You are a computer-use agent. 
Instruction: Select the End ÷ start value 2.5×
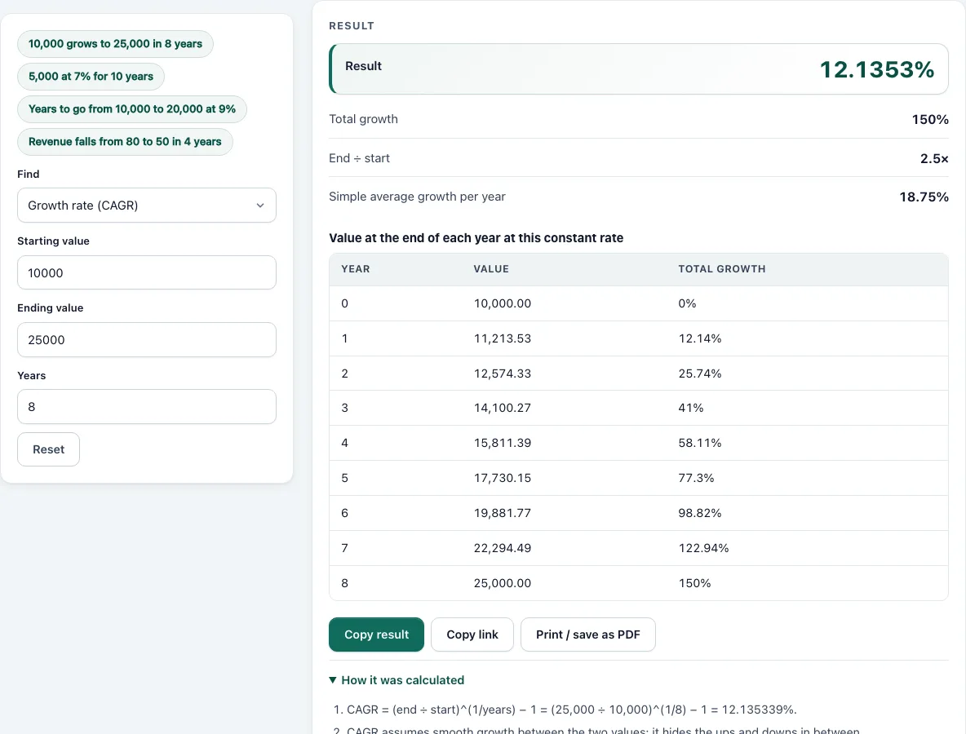(x=934, y=158)
